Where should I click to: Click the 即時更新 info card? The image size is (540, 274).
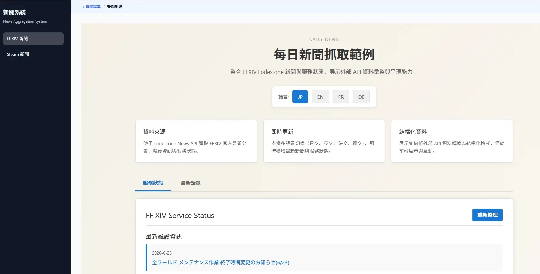tap(324, 141)
